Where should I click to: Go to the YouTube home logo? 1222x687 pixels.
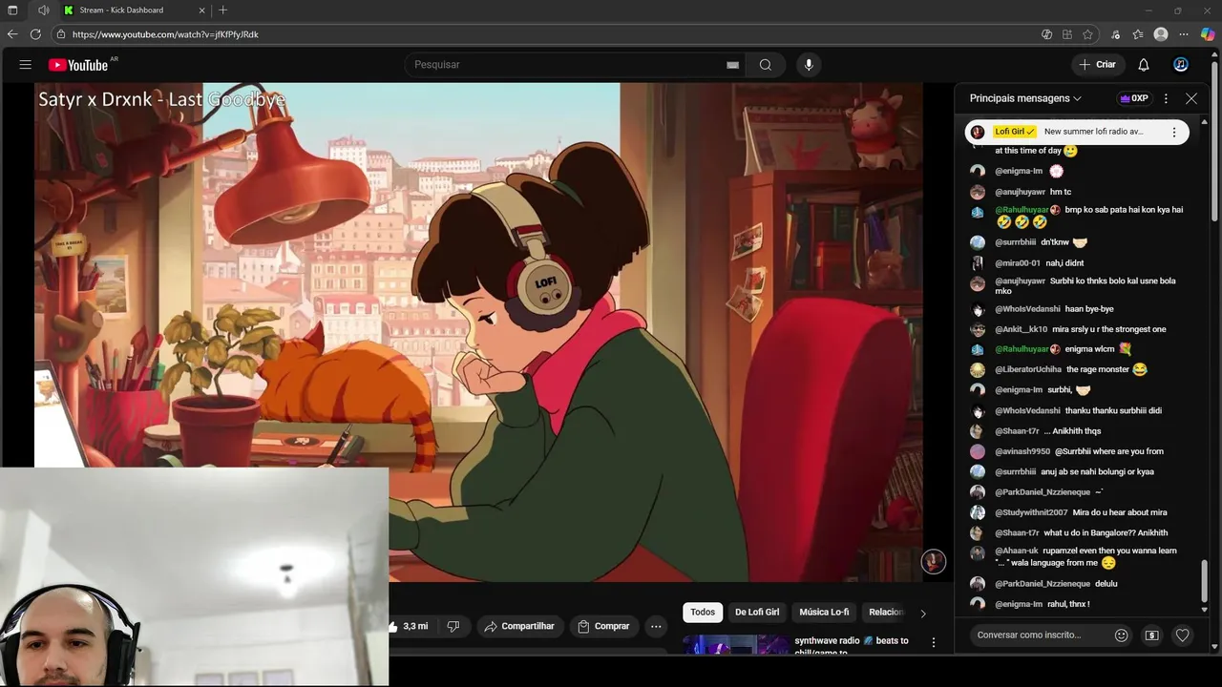click(79, 65)
